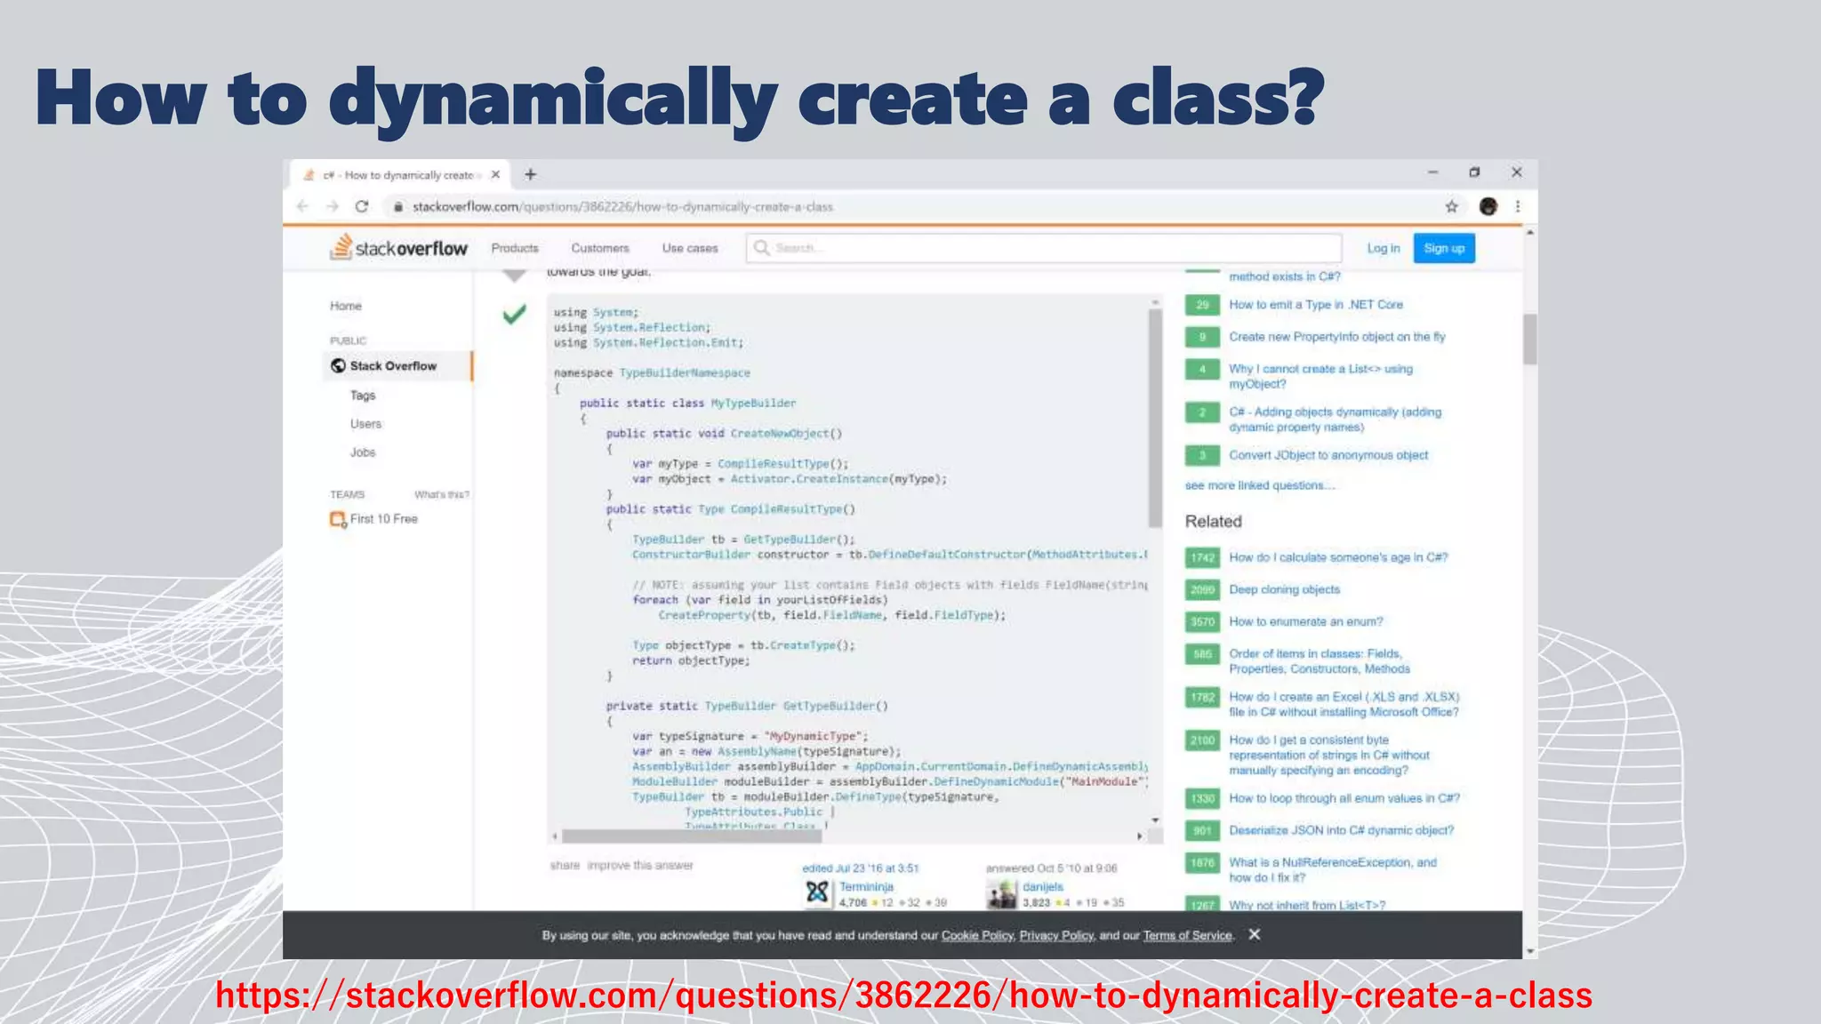The image size is (1821, 1024).
Task: Open What is a NullReferenceException question
Action: coord(1332,869)
